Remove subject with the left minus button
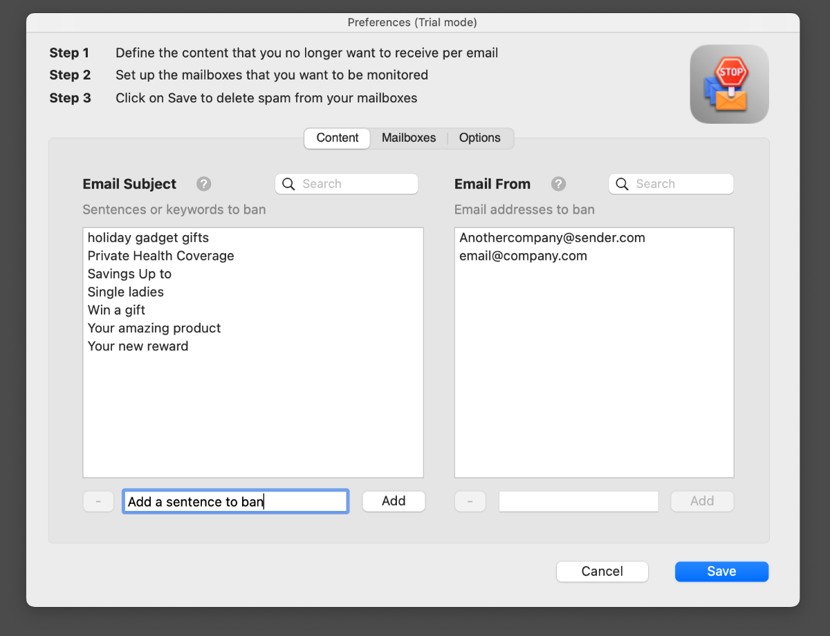Image resolution: width=830 pixels, height=636 pixels. pyautogui.click(x=98, y=501)
